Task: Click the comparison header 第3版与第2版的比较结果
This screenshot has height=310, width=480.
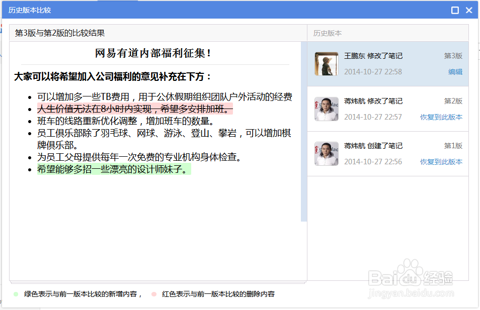Action: 60,32
